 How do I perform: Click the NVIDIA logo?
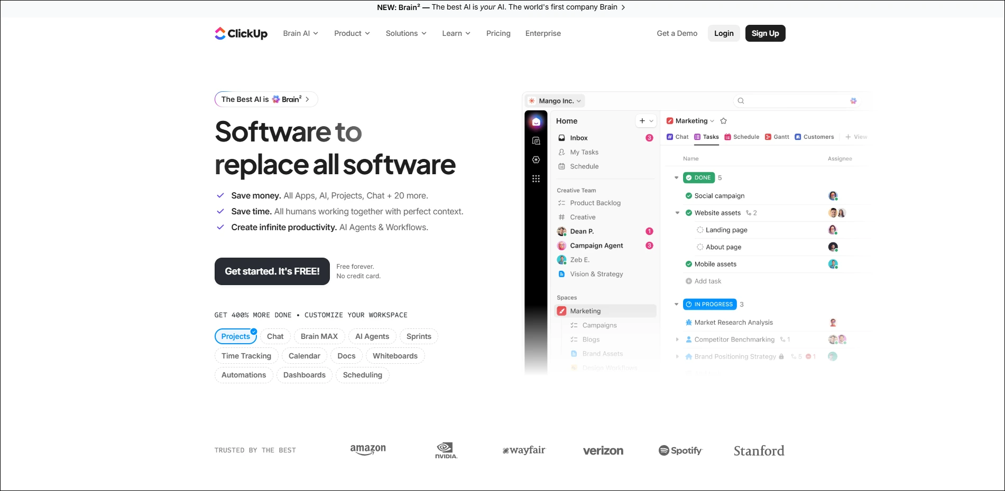(446, 450)
